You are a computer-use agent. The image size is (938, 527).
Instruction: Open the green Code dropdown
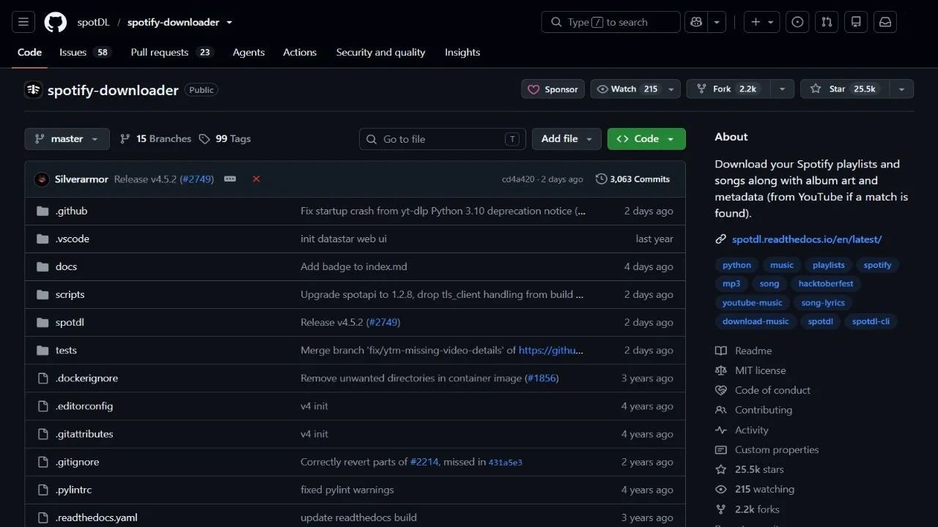coord(646,139)
